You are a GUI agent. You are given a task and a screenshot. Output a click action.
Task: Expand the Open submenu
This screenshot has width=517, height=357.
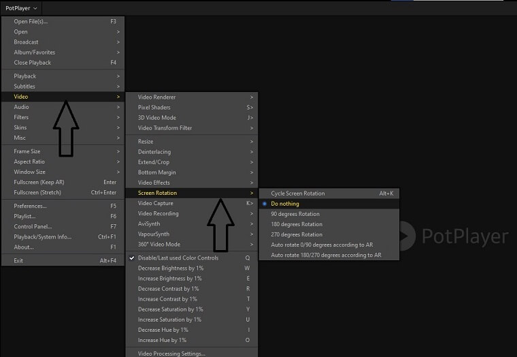tap(63, 32)
